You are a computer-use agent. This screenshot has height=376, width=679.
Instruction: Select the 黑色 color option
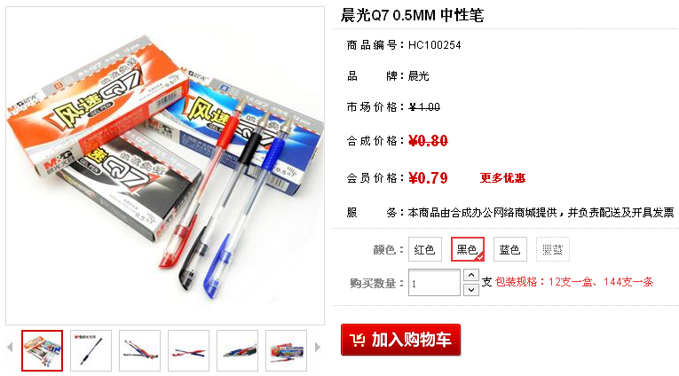click(467, 249)
